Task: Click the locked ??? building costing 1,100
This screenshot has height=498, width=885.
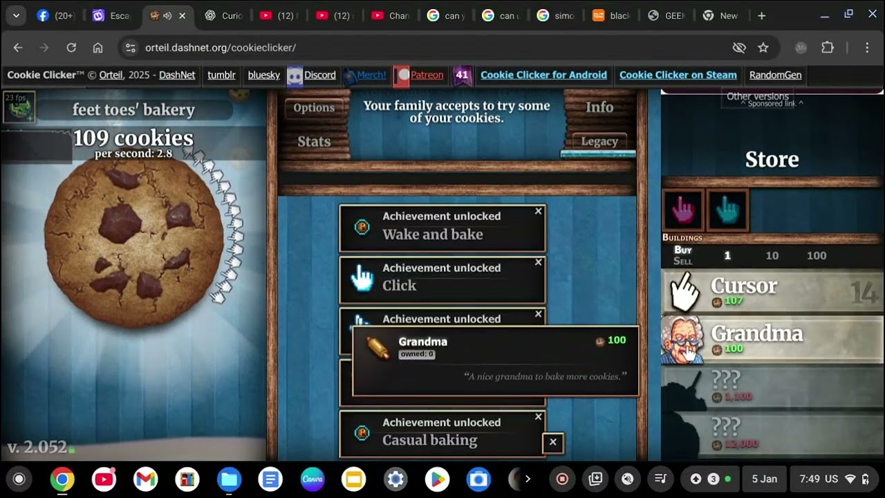Action: [x=772, y=387]
